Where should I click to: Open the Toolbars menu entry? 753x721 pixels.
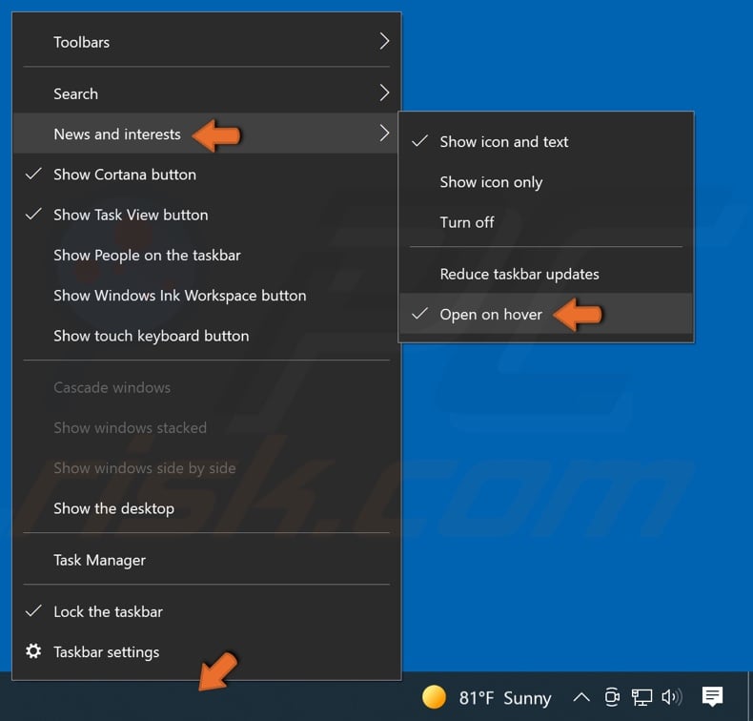coord(207,42)
